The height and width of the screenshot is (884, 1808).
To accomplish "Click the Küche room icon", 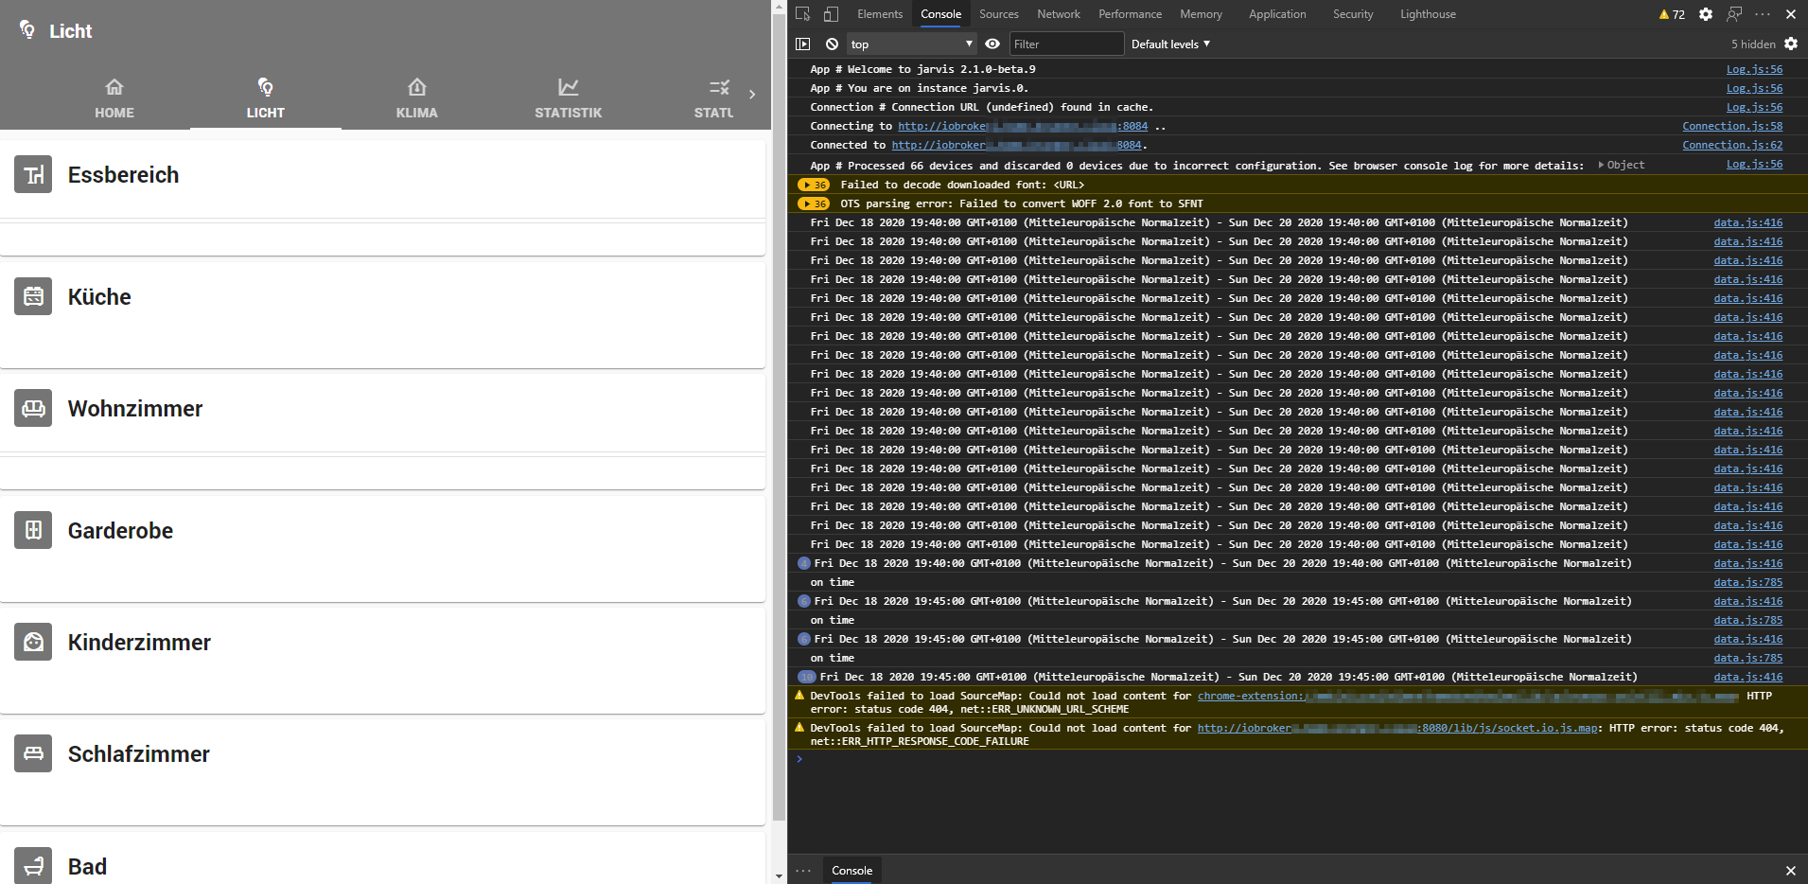I will coord(33,296).
